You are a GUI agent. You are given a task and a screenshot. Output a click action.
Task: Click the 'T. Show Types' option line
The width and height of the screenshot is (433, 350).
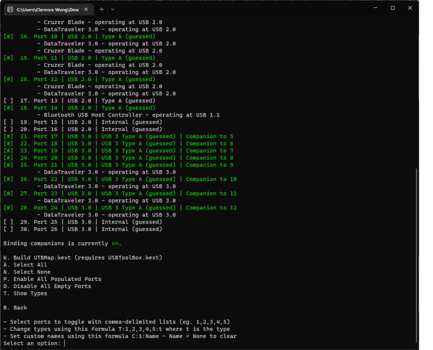[x=25, y=294]
